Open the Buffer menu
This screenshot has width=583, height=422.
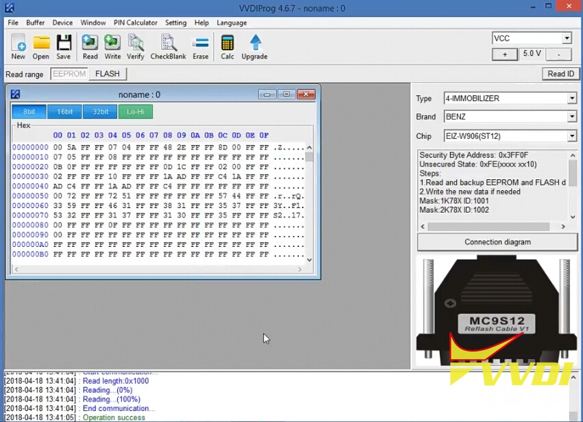point(36,23)
